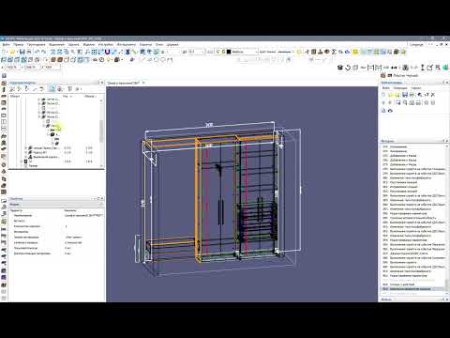Toggle the highlighted button in structure panel toolbar
The image size is (450, 338).
click(x=52, y=89)
